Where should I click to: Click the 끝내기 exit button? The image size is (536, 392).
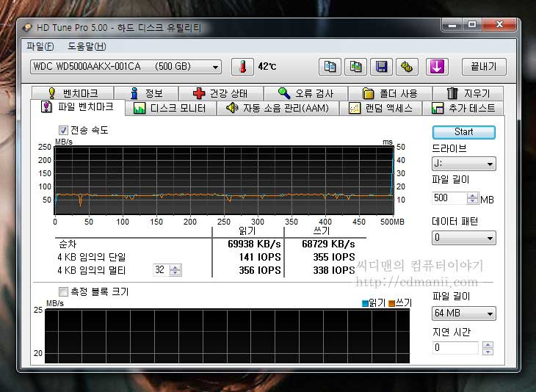click(x=484, y=66)
